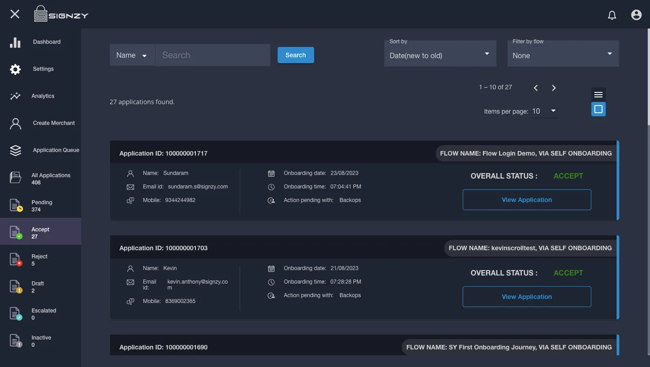Click the '27 applications found.' text
The height and width of the screenshot is (367, 650).
coord(142,102)
